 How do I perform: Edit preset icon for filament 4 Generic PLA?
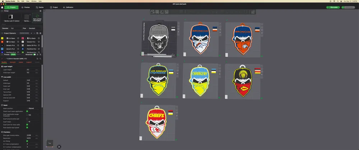click(x=38, y=42)
